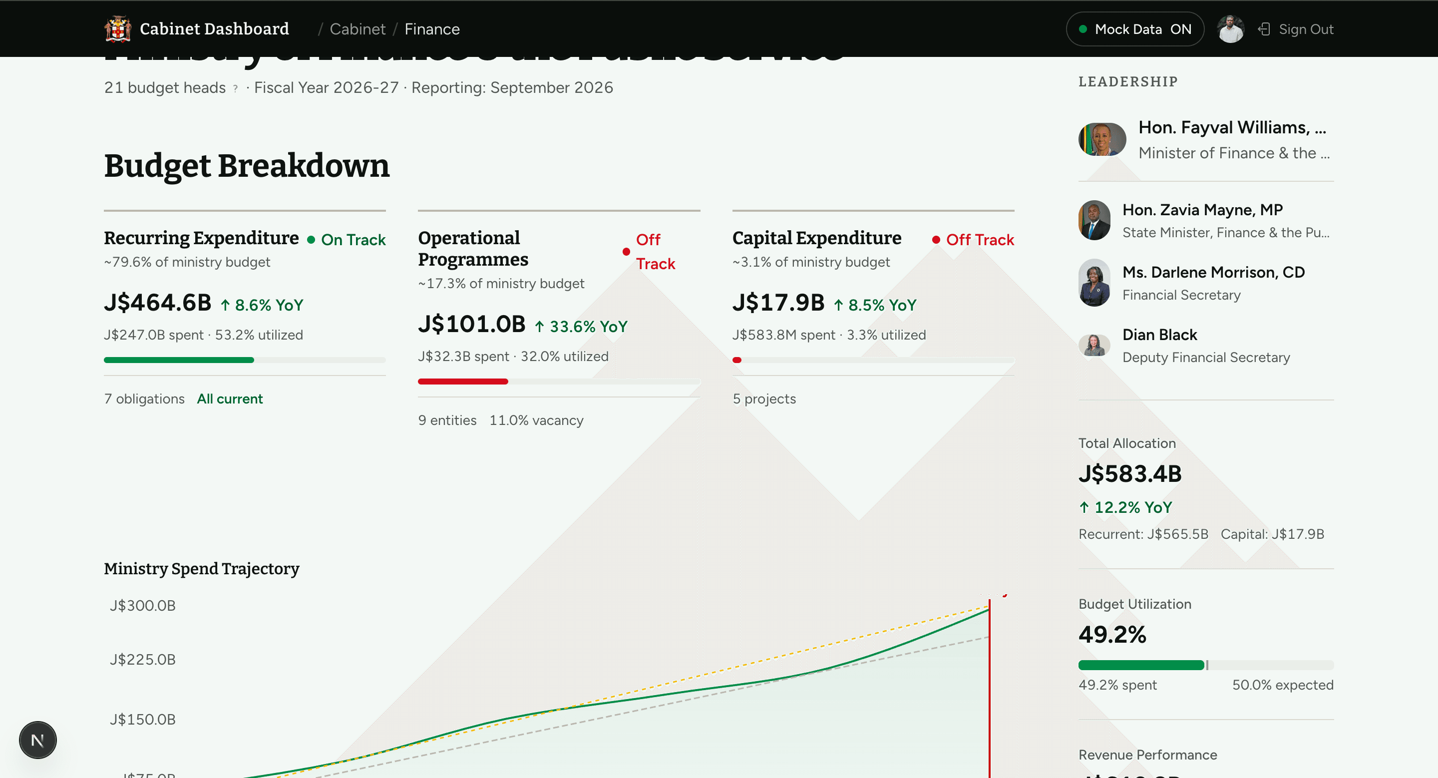
Task: Click the Budget Utilization progress bar
Action: pyautogui.click(x=1206, y=665)
